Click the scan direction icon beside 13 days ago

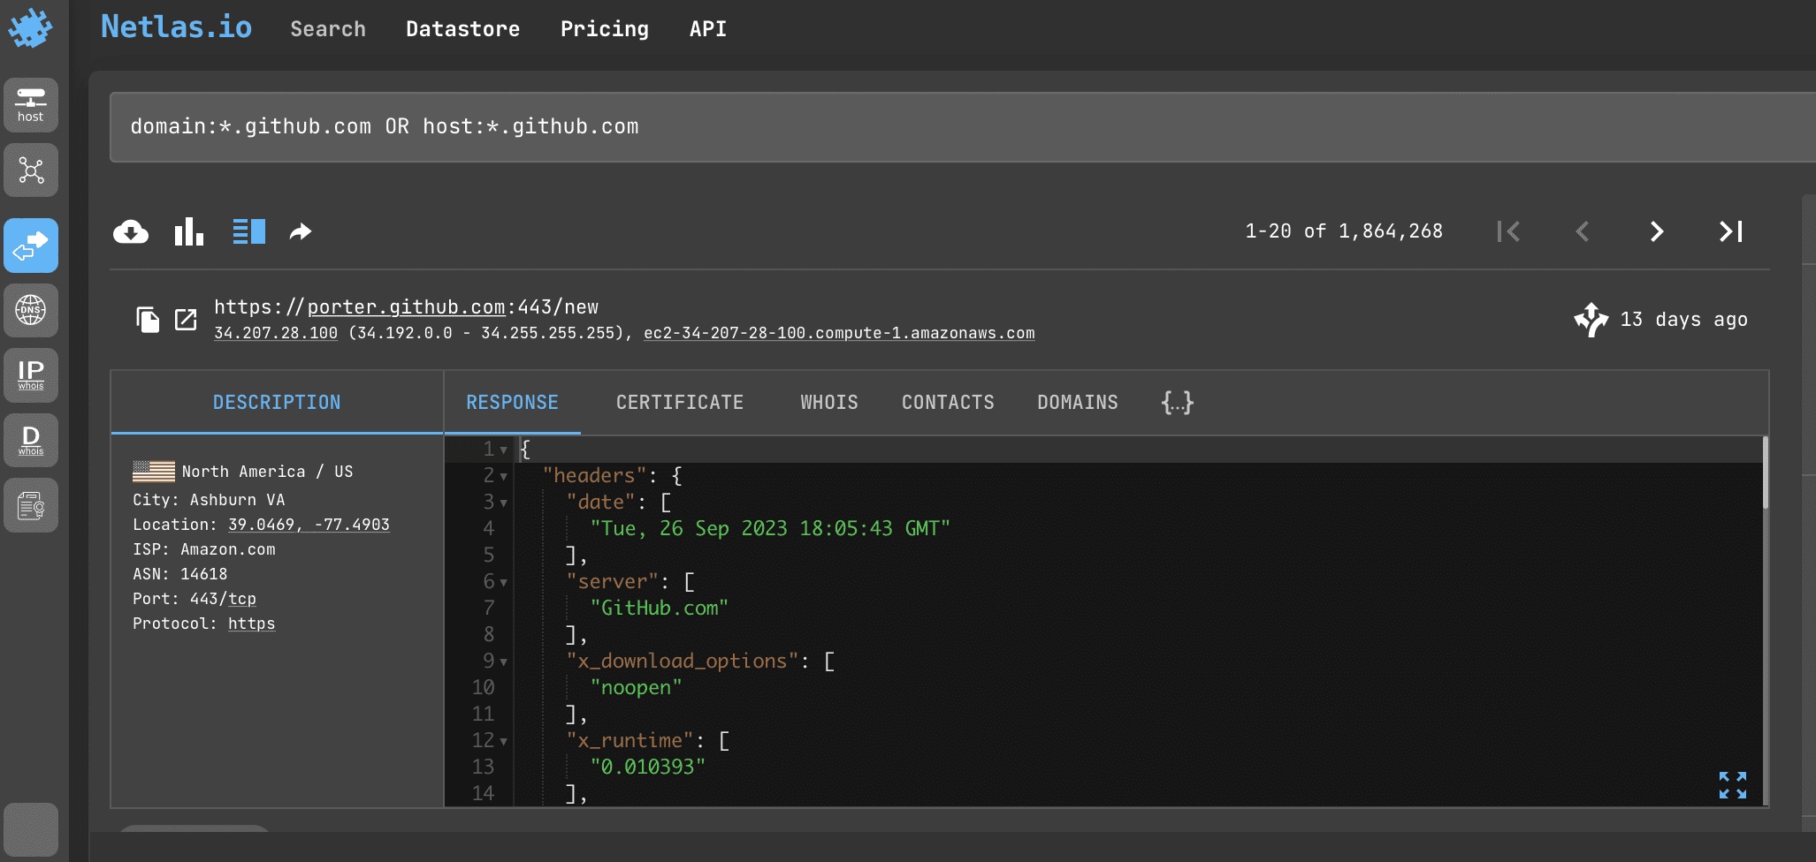[1591, 320]
